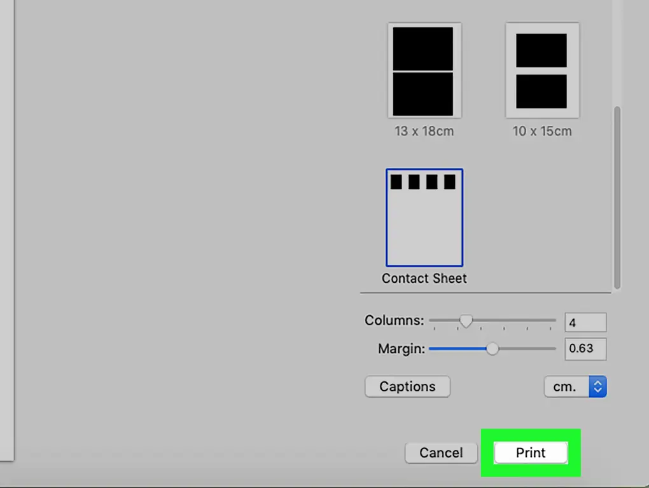The width and height of the screenshot is (649, 488).
Task: Click the Margin slider handle
Action: 492,349
